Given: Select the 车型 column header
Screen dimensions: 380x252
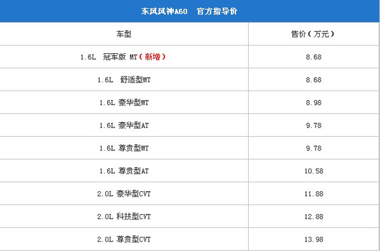Looking at the screenshot, I should (124, 34).
